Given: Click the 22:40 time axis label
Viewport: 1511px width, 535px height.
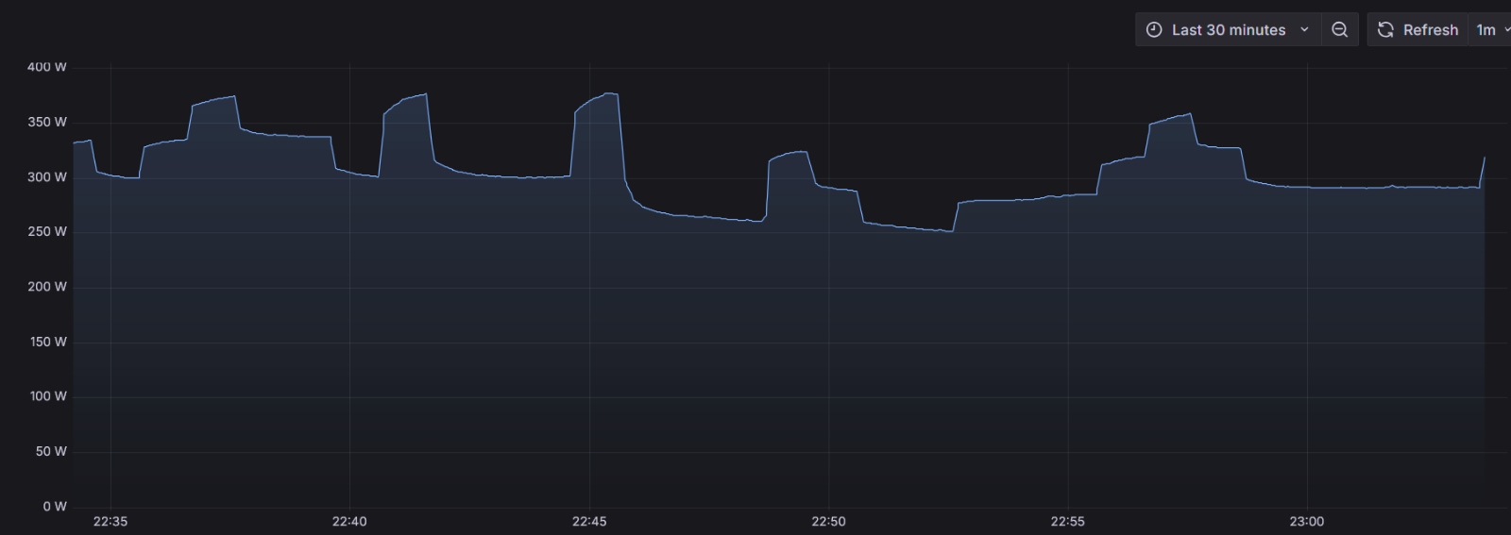Looking at the screenshot, I should [x=349, y=522].
